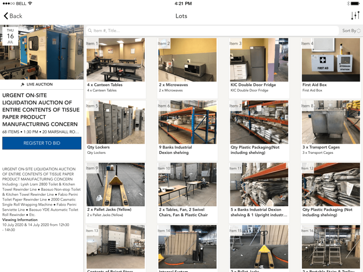Click the Register to Bid button
This screenshot has width=363, height=272.
tap(42, 143)
